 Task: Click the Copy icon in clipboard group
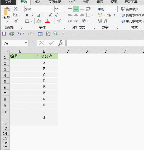tap(16, 15)
